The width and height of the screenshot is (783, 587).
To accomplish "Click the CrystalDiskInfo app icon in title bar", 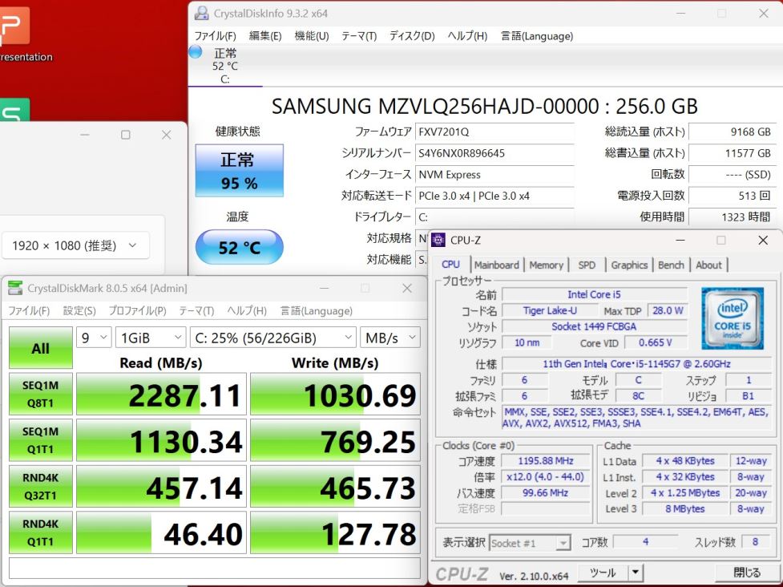I will (x=201, y=14).
